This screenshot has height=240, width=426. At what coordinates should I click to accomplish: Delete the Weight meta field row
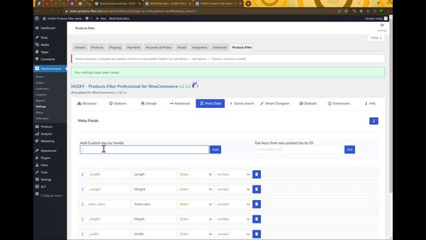(256, 189)
